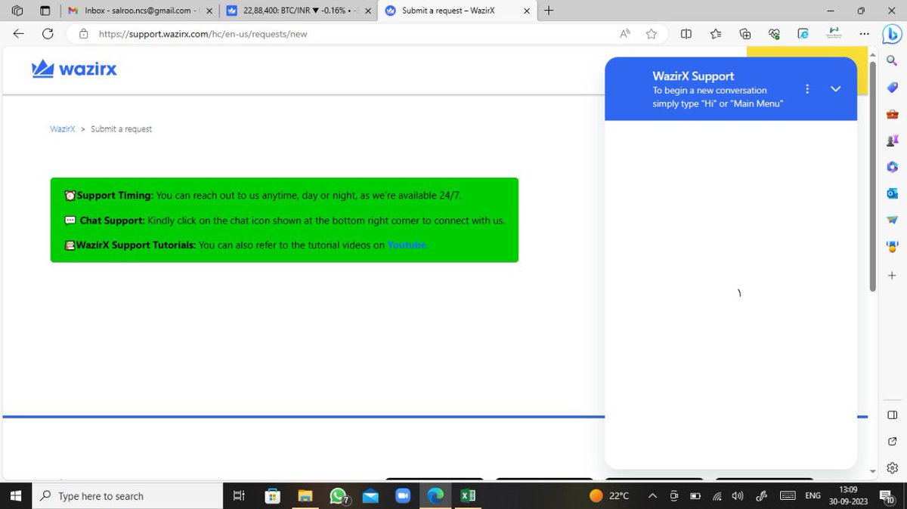Open the Windows Start menu
This screenshot has height=509, width=907.
(x=16, y=495)
